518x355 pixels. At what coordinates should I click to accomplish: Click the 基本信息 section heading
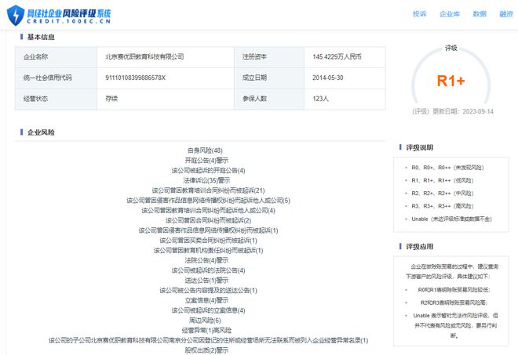point(41,37)
